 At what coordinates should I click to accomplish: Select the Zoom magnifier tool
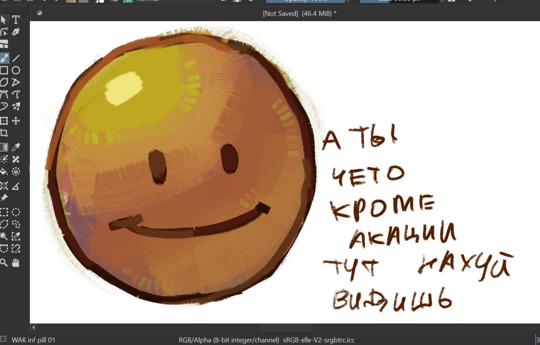coord(4,263)
